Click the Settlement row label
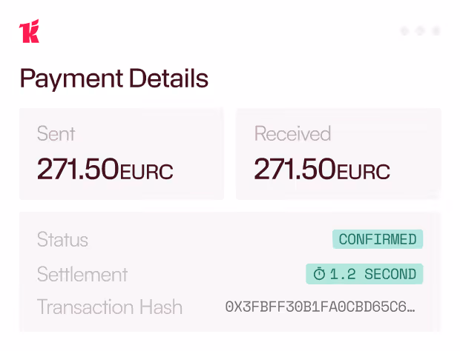The width and height of the screenshot is (460, 351). click(x=82, y=274)
